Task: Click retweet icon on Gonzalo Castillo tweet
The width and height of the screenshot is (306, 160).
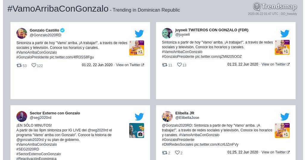Action: click(x=19, y=65)
